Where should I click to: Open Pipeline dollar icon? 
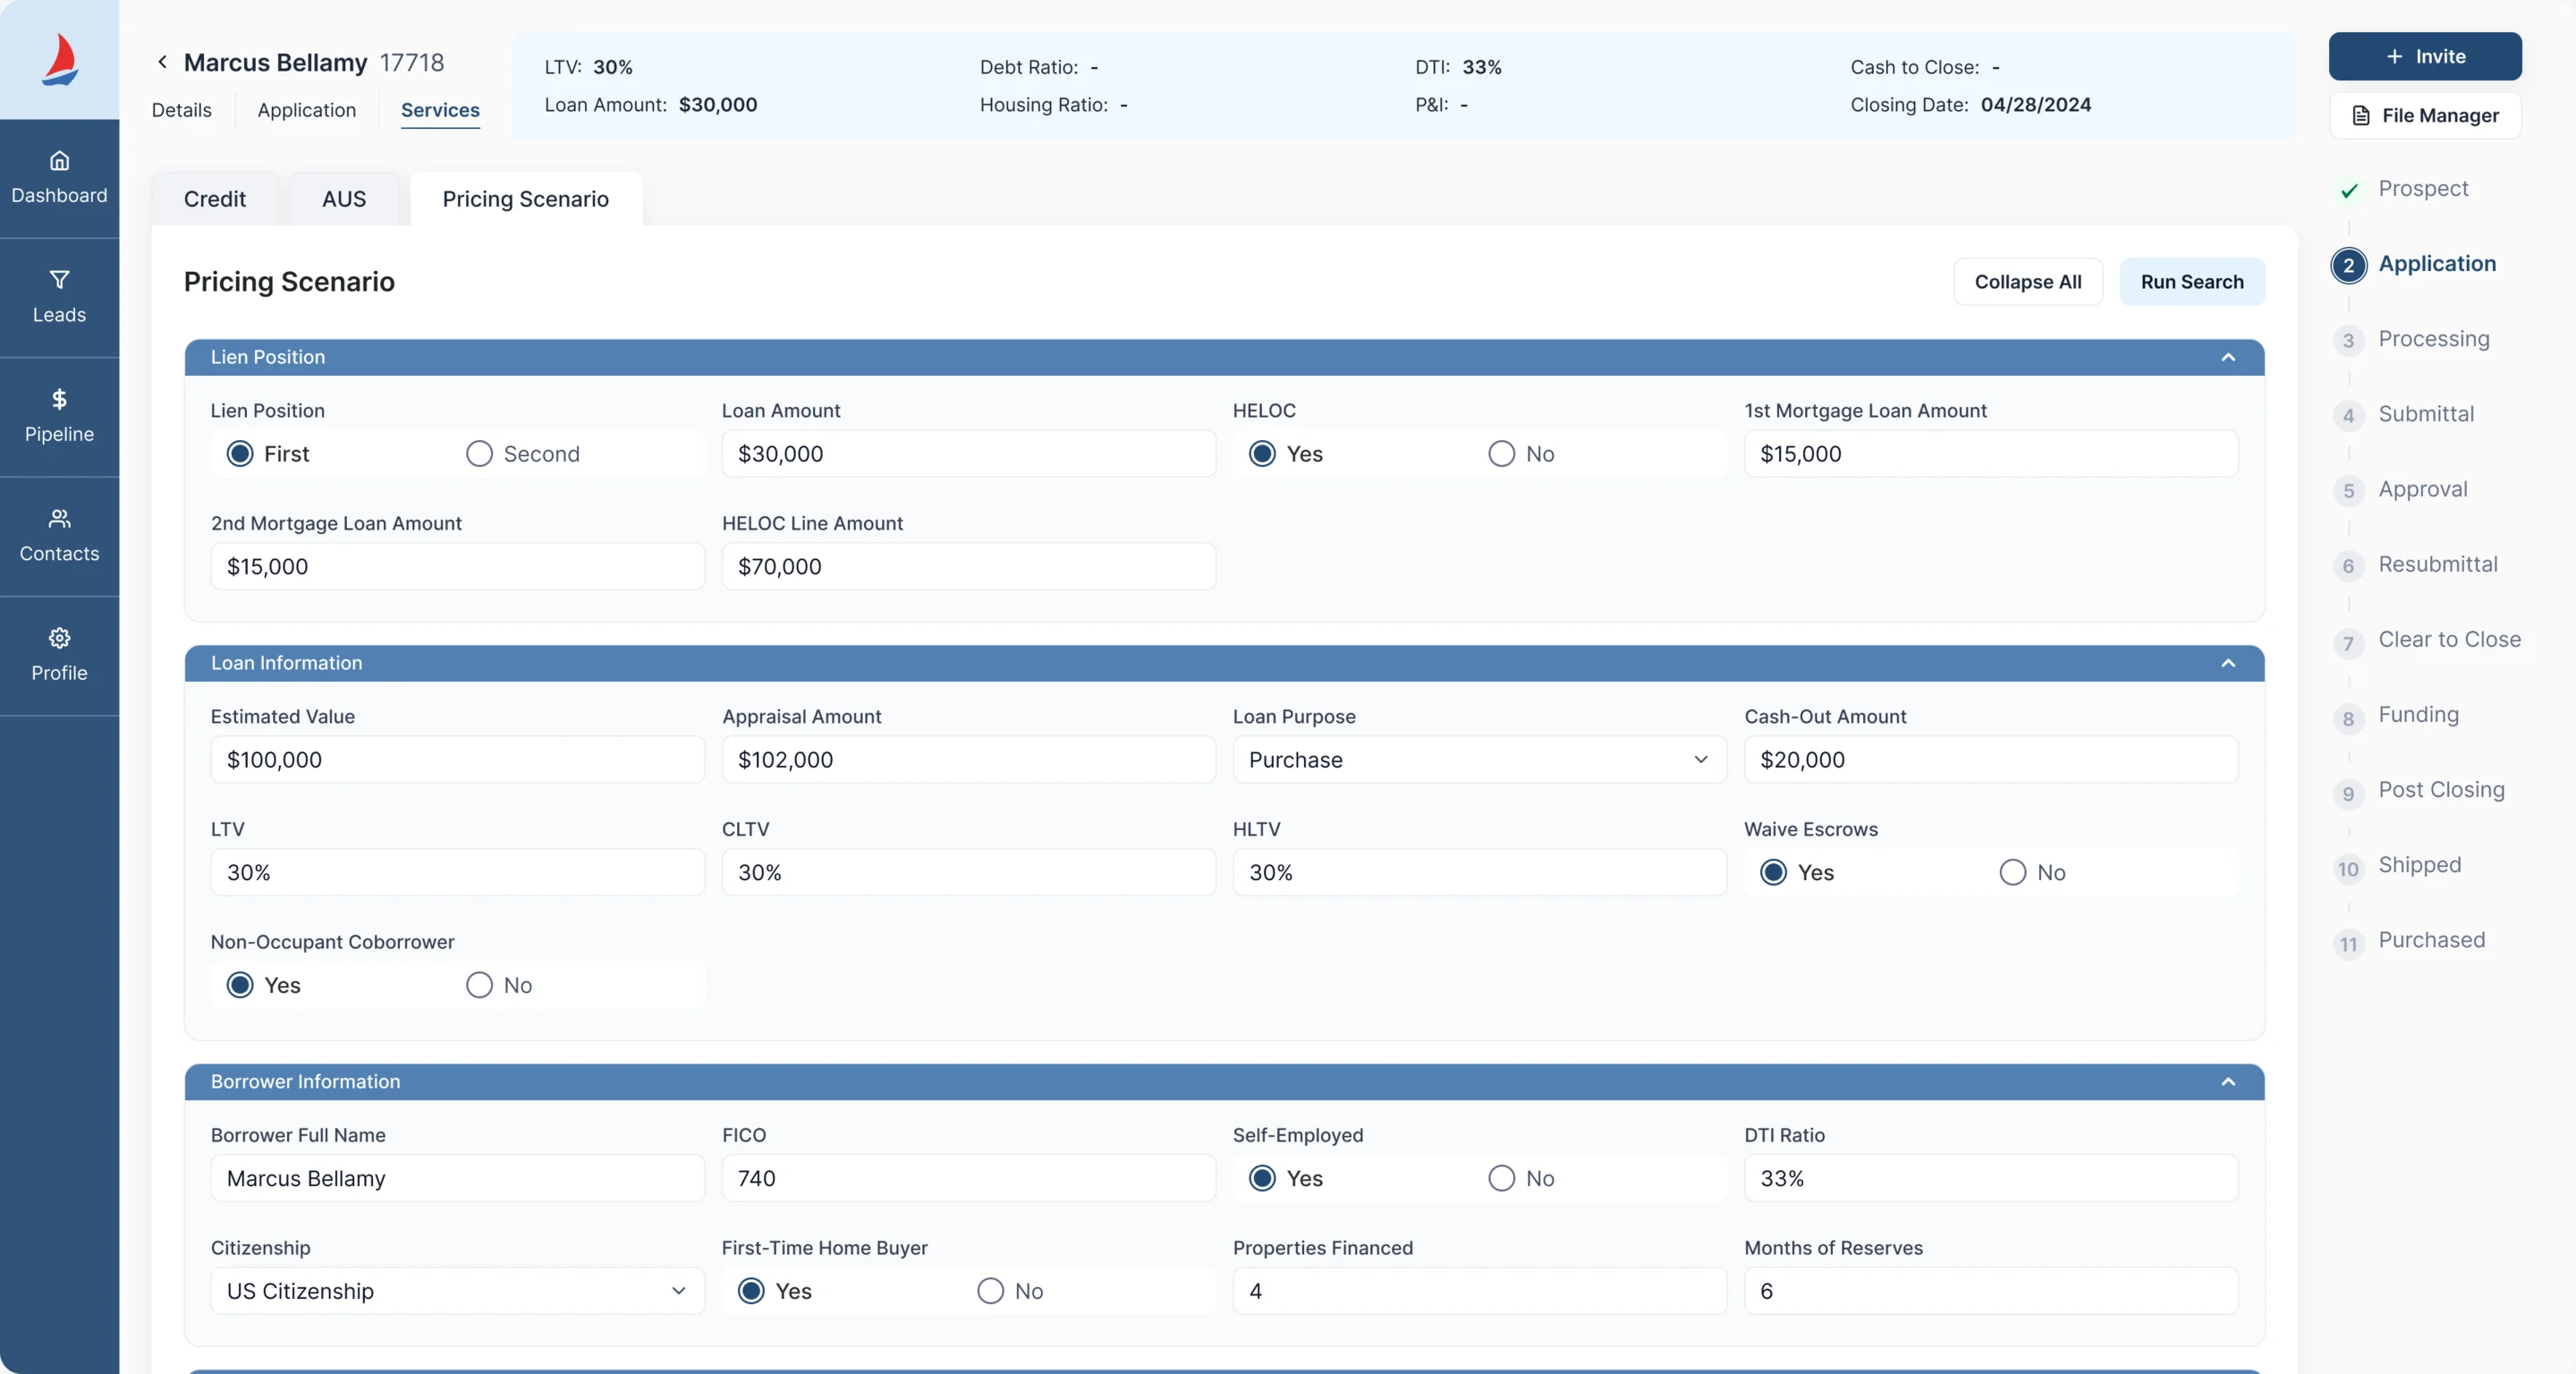coord(59,399)
